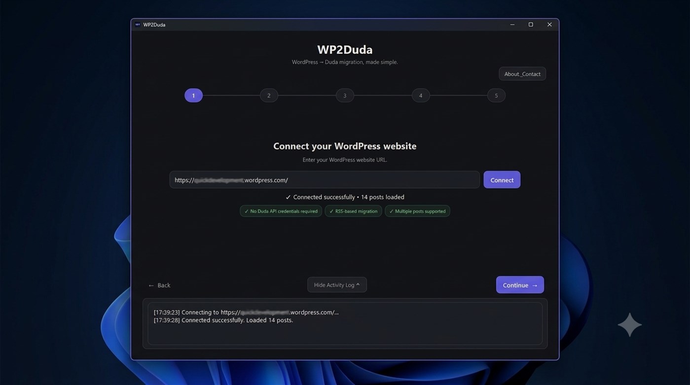Maximize the WP2Duda window
This screenshot has width=690, height=385.
531,25
